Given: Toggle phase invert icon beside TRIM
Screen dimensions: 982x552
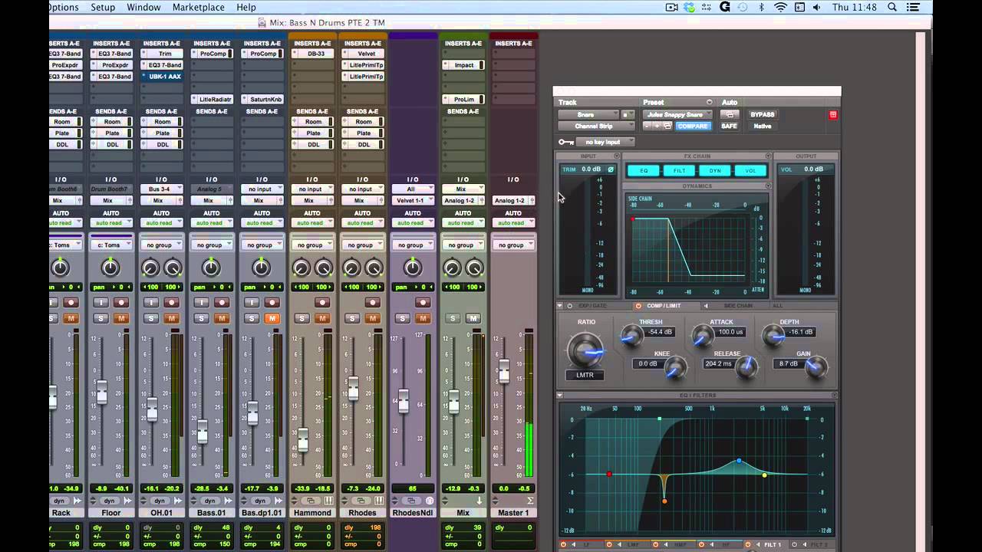Looking at the screenshot, I should [x=611, y=169].
